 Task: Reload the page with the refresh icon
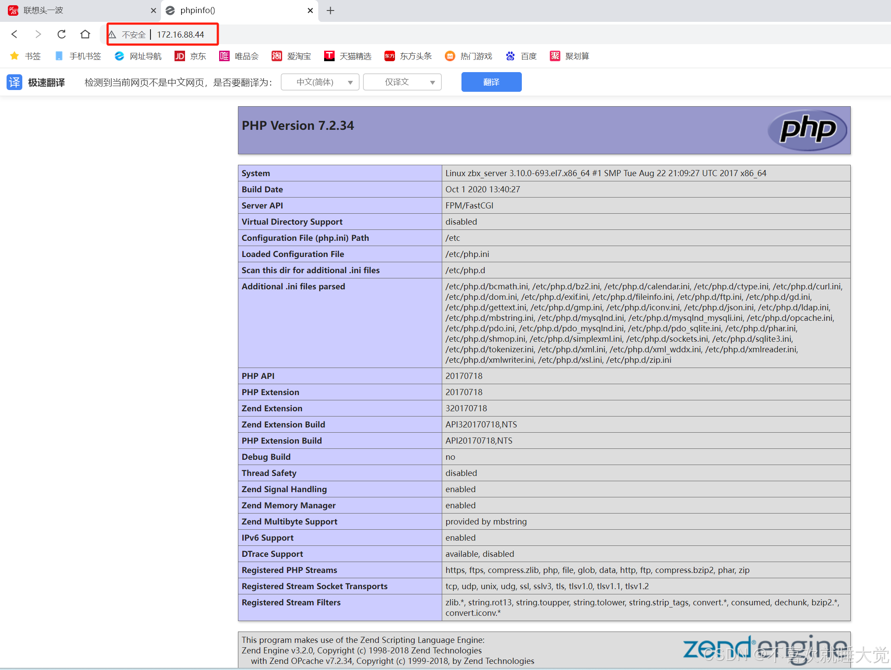62,34
